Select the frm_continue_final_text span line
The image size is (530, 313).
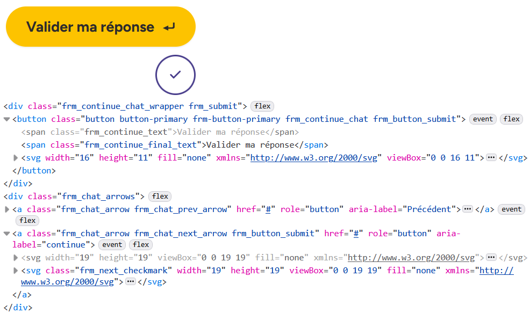point(174,145)
